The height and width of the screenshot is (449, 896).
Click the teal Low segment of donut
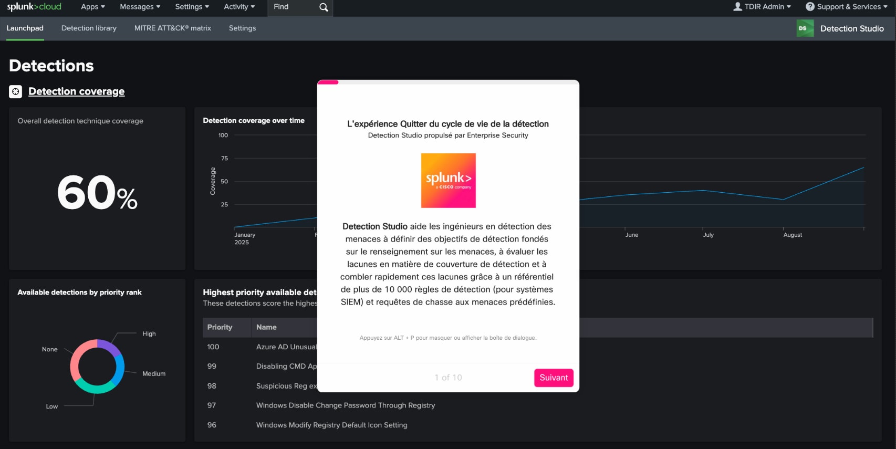(x=96, y=388)
